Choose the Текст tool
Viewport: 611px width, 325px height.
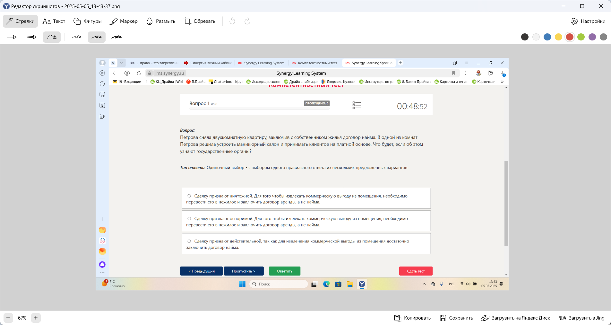[x=54, y=21]
